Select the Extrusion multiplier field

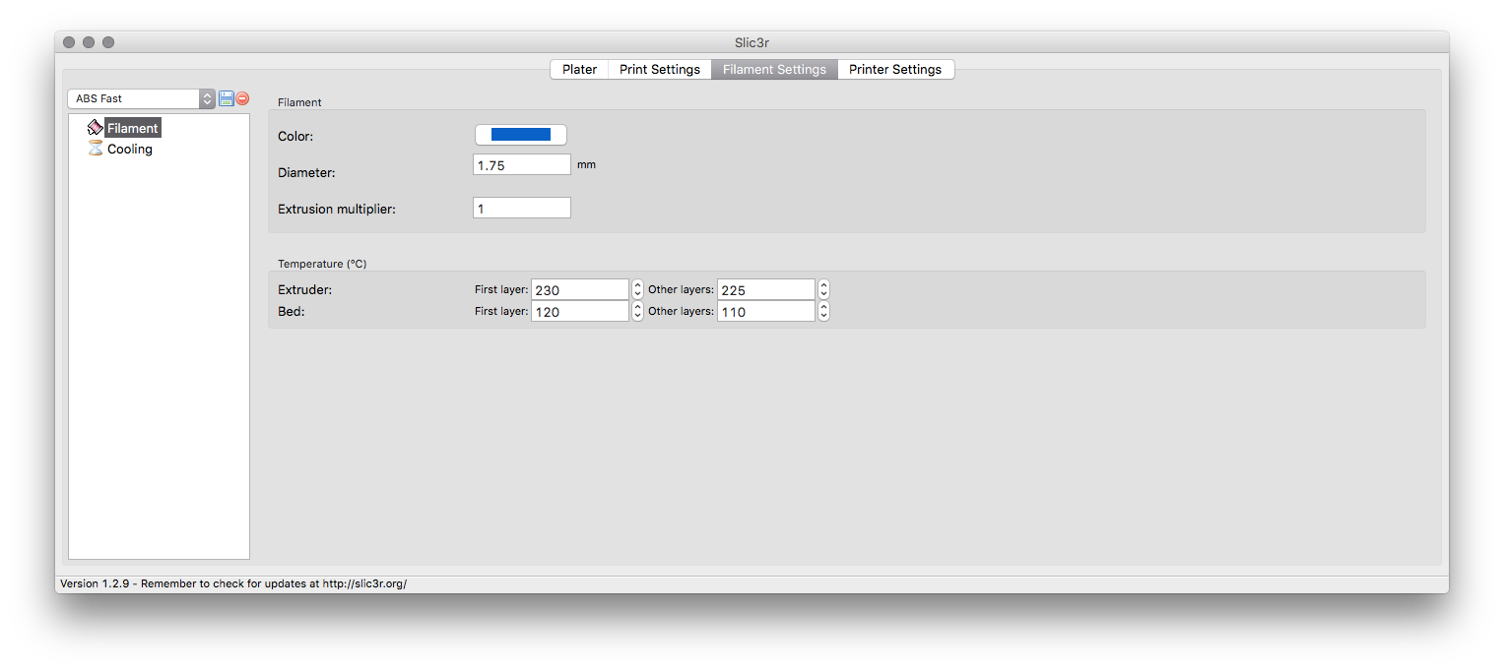521,207
